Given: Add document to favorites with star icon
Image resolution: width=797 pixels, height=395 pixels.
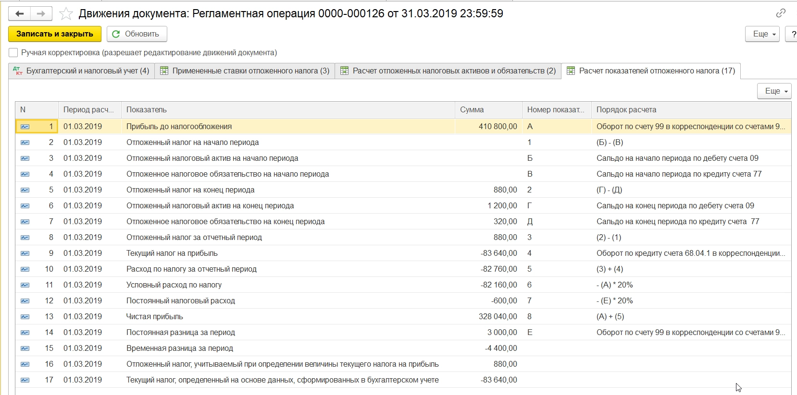Looking at the screenshot, I should 66,13.
